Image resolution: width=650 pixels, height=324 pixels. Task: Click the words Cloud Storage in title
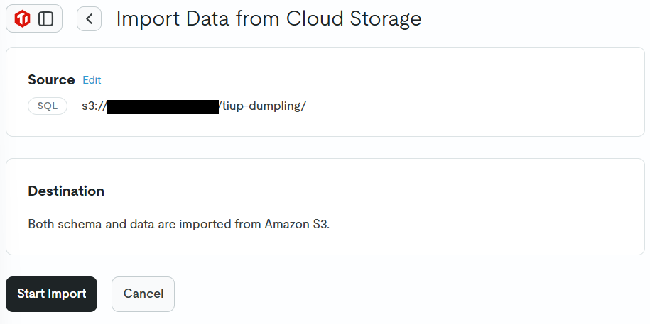[354, 19]
